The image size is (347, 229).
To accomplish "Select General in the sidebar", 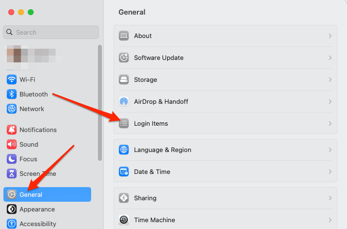I will [x=47, y=194].
